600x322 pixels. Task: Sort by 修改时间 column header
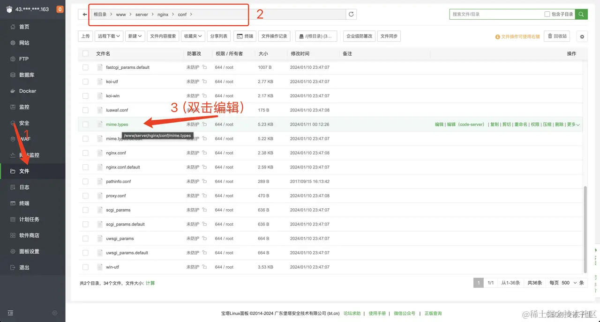click(300, 54)
